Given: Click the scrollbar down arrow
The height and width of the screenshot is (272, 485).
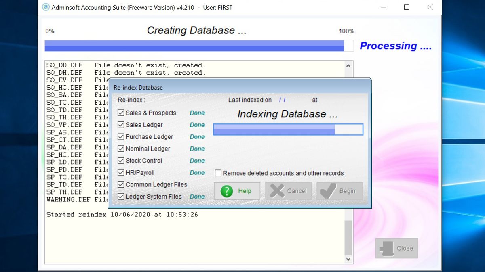Looking at the screenshot, I should (348, 259).
